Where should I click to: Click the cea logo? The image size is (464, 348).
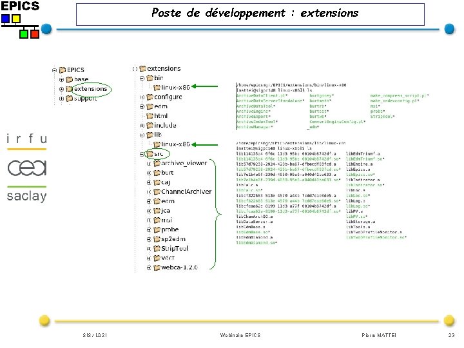pos(27,168)
